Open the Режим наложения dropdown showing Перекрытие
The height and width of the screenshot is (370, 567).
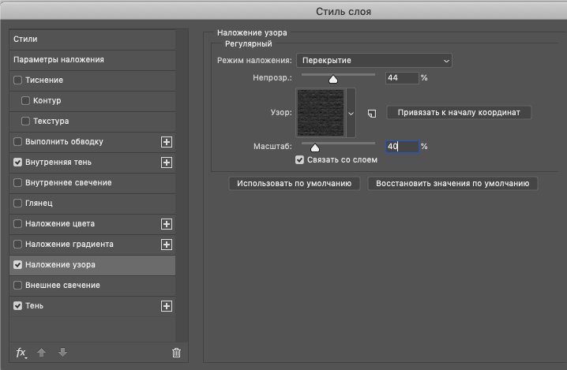coord(374,61)
